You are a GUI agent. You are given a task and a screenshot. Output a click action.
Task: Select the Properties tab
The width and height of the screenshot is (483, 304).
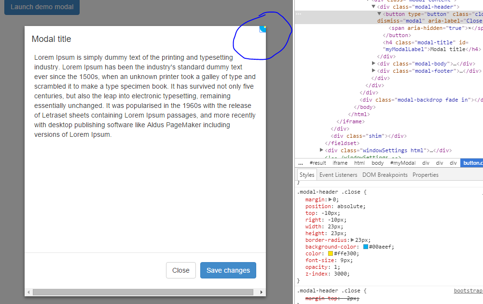pyautogui.click(x=425, y=174)
